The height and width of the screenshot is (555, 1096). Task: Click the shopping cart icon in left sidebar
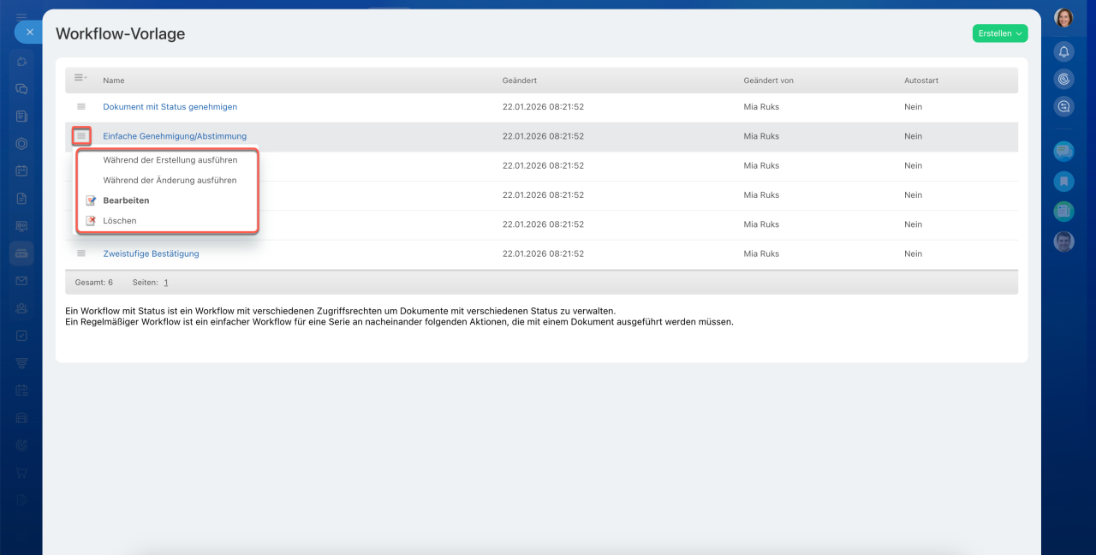pyautogui.click(x=21, y=473)
